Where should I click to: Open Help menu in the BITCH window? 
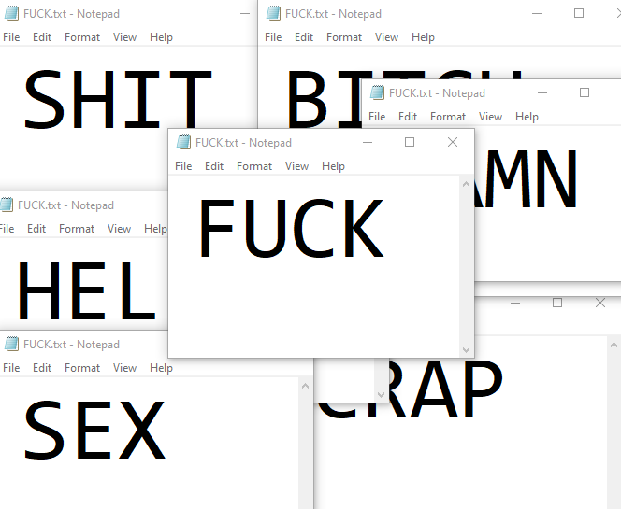[423, 37]
